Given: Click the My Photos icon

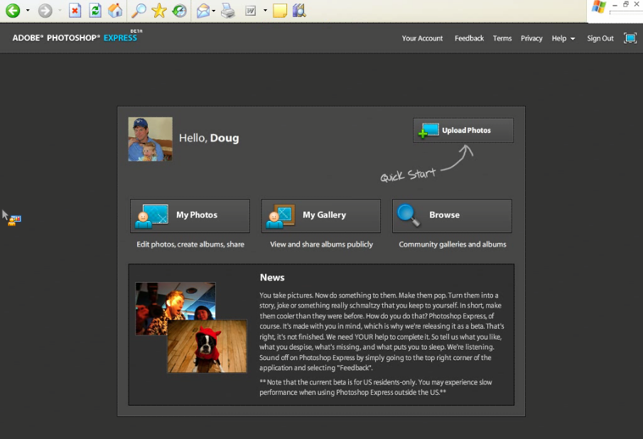Looking at the screenshot, I should coord(151,216).
